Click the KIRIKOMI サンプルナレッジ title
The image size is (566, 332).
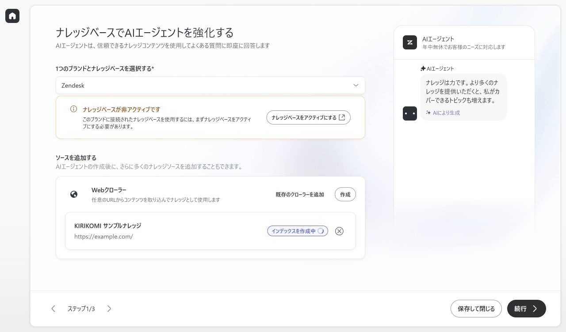(108, 226)
